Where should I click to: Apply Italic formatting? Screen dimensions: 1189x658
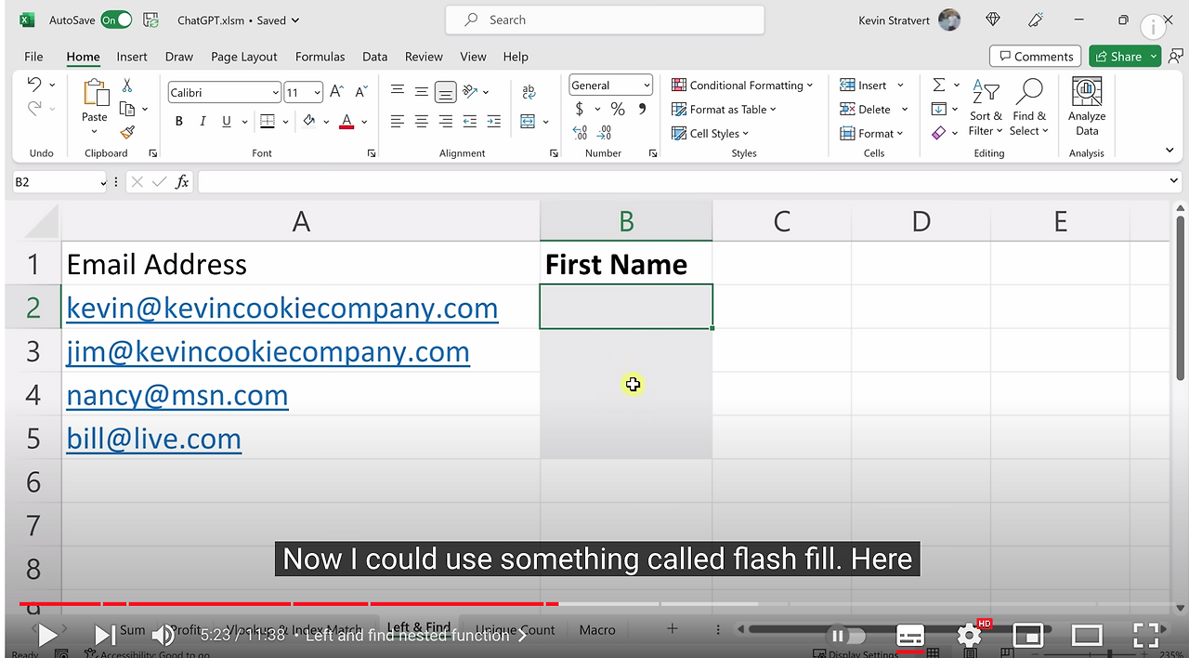coord(203,121)
